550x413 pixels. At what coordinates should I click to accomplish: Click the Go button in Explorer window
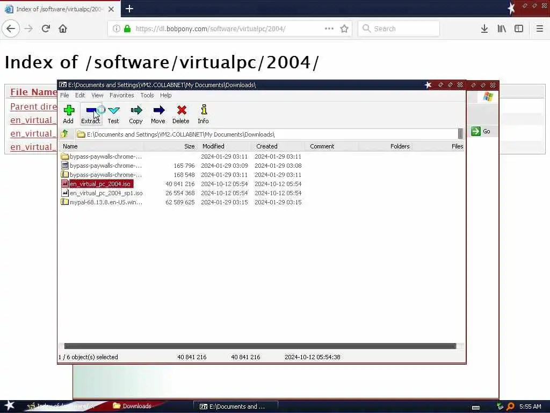coord(481,131)
